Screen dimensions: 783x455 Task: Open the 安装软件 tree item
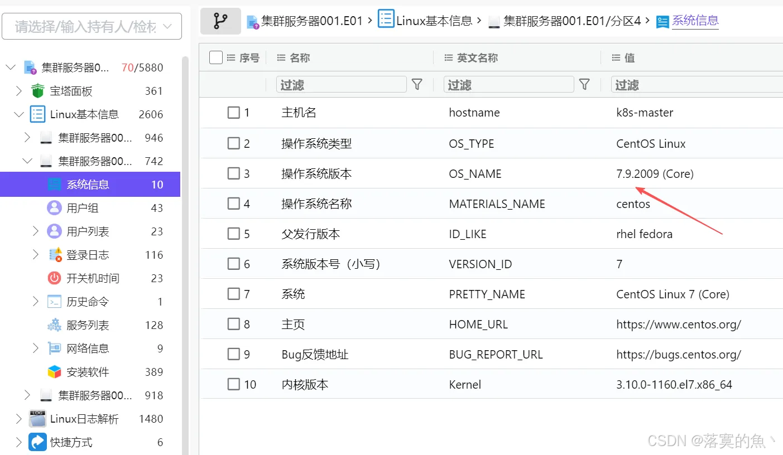tap(90, 372)
